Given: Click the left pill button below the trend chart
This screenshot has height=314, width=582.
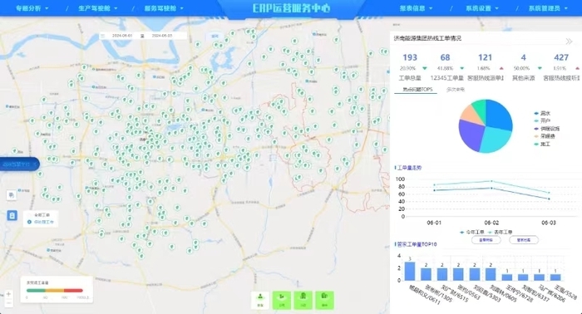Looking at the screenshot, I should [486, 240].
